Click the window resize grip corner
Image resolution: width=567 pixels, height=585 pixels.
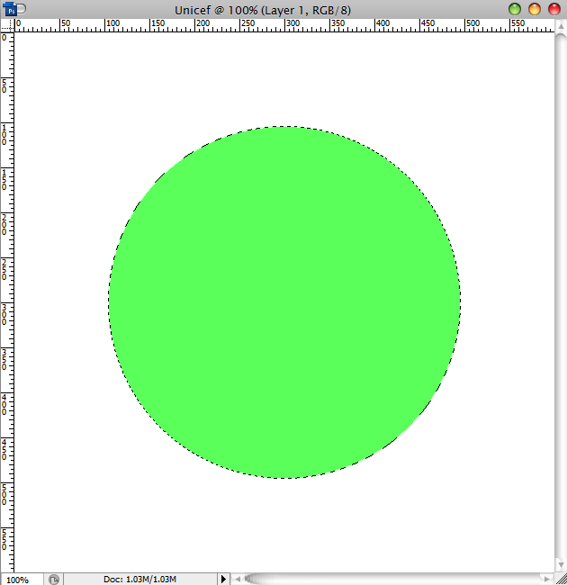coord(561,579)
